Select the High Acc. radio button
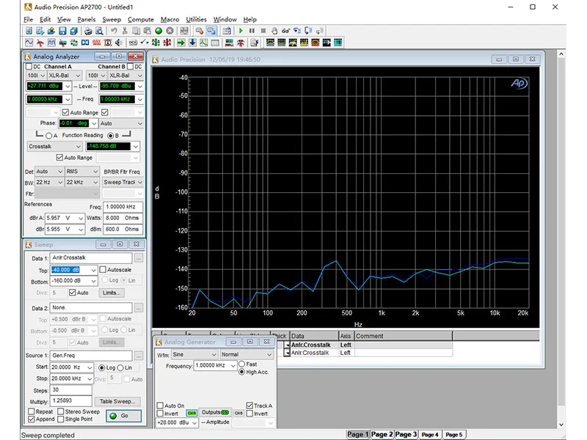587x440 pixels. pos(242,372)
